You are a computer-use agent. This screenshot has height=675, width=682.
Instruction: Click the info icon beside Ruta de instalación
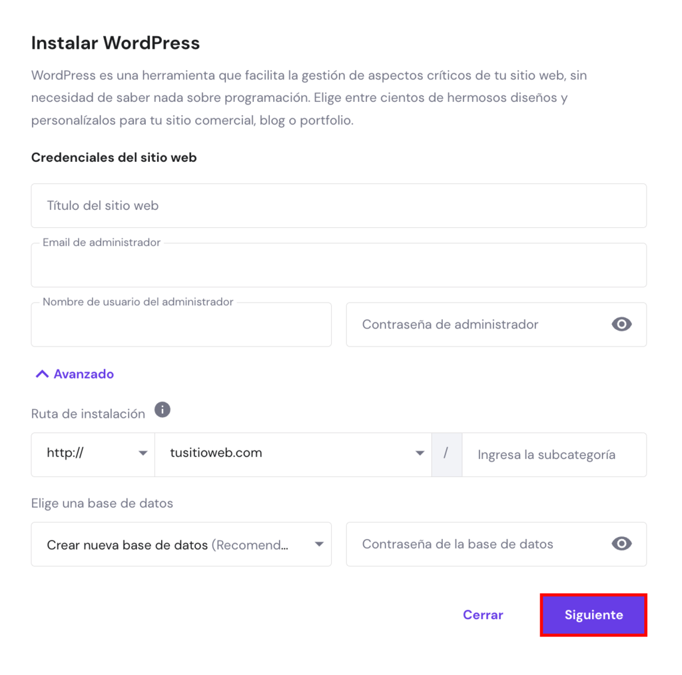[163, 410]
